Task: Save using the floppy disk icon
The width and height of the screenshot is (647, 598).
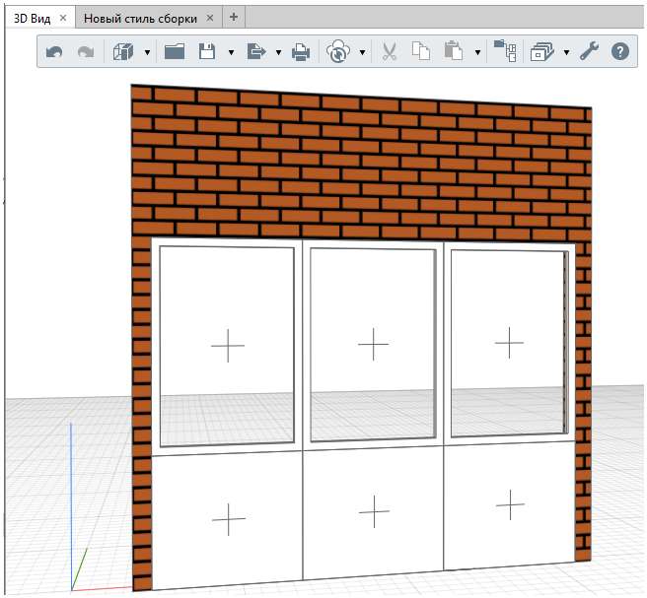Action: (x=207, y=52)
